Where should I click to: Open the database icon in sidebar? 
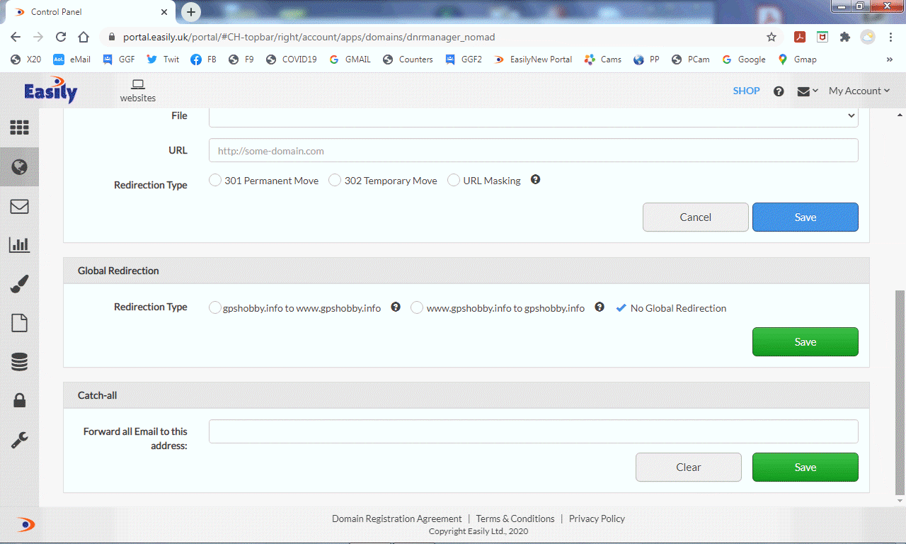coord(19,362)
